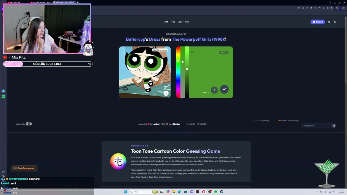347x195 pixels.
Task: Open the browser tab search magnifier
Action: click(x=330, y=2)
